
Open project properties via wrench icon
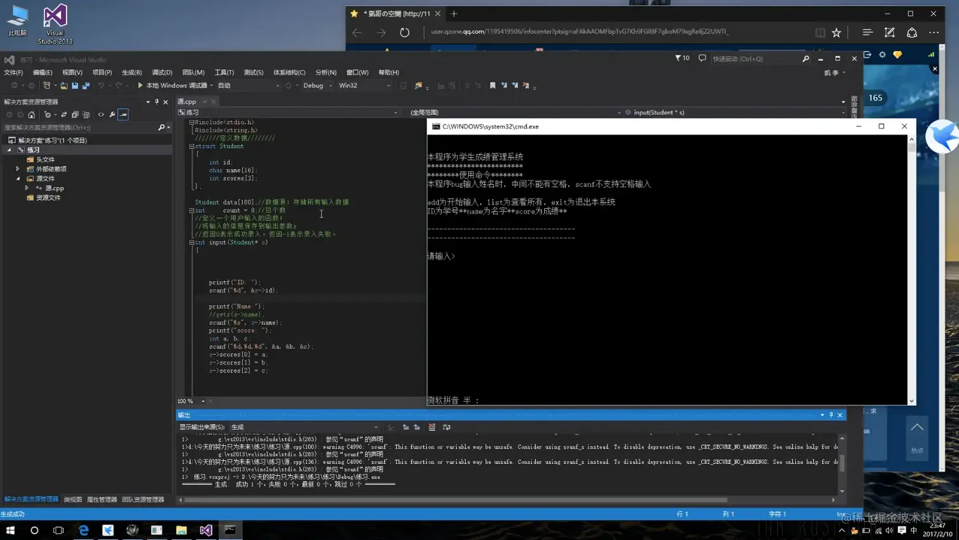(112, 115)
